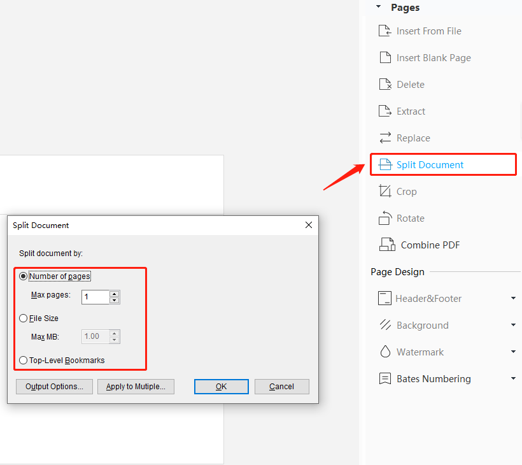Expand the Header&Footer dropdown arrow
This screenshot has width=522, height=465.
(513, 298)
